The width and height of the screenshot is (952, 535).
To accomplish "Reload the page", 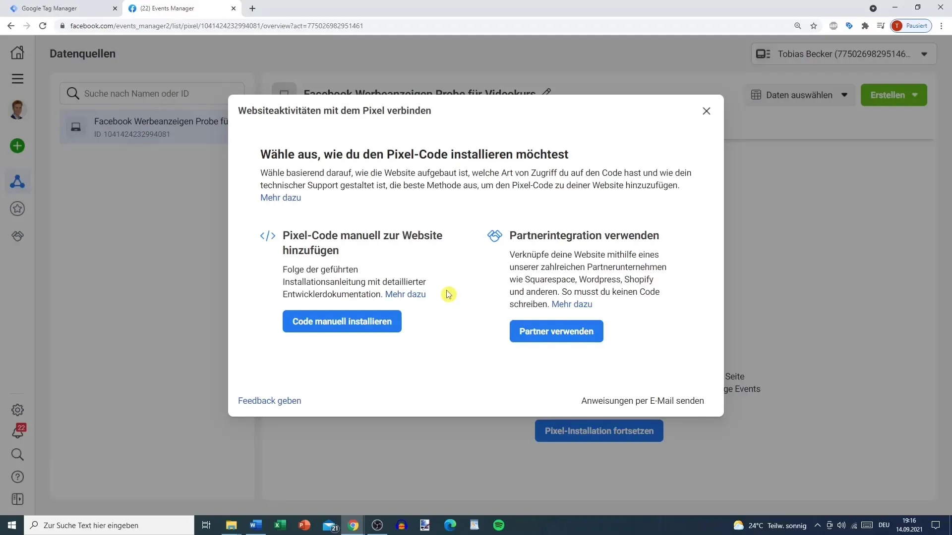I will (43, 26).
